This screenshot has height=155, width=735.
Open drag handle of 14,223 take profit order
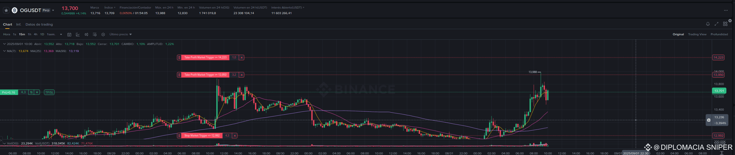pos(179,58)
